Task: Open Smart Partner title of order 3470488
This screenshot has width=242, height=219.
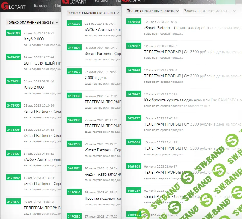Action: (193, 28)
